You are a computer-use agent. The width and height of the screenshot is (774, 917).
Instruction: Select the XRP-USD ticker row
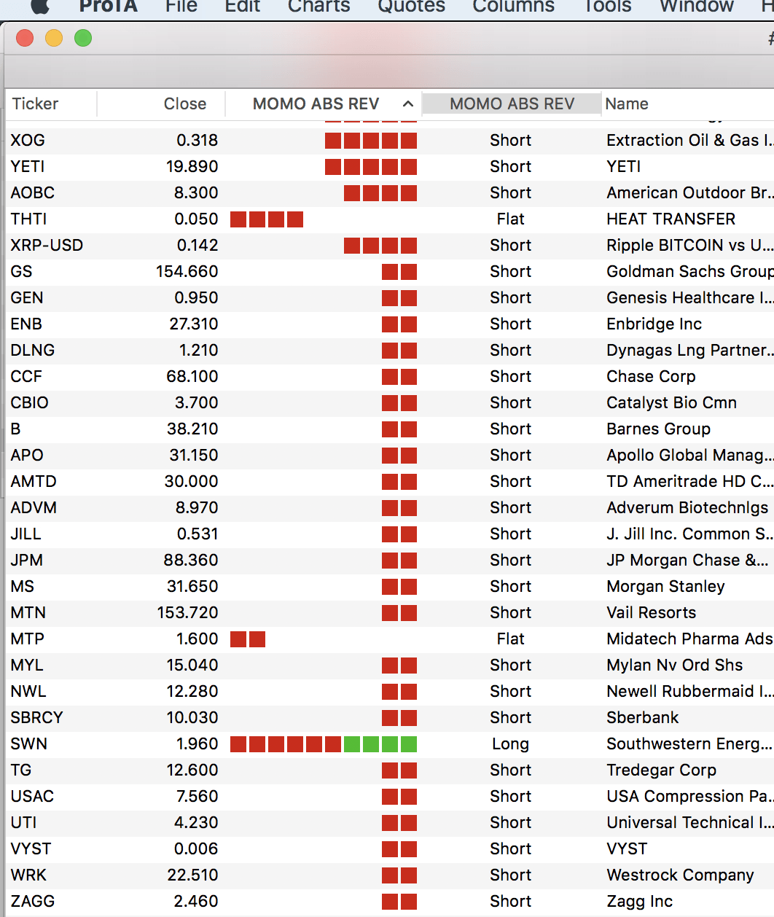(x=47, y=245)
